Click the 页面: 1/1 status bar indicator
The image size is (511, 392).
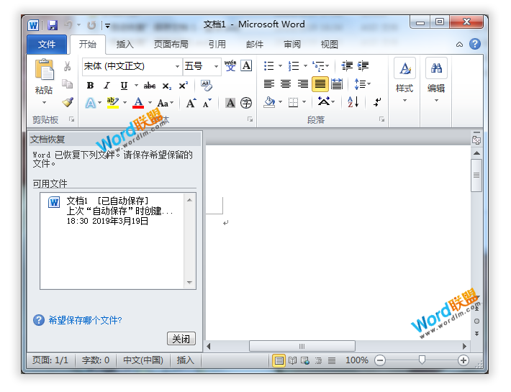pos(50,360)
